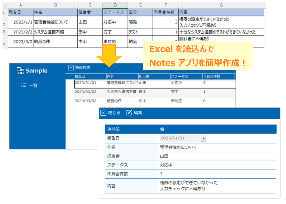The image size is (286, 204).
Task: Click the 内容 value text in detail form
Action: 189,185
